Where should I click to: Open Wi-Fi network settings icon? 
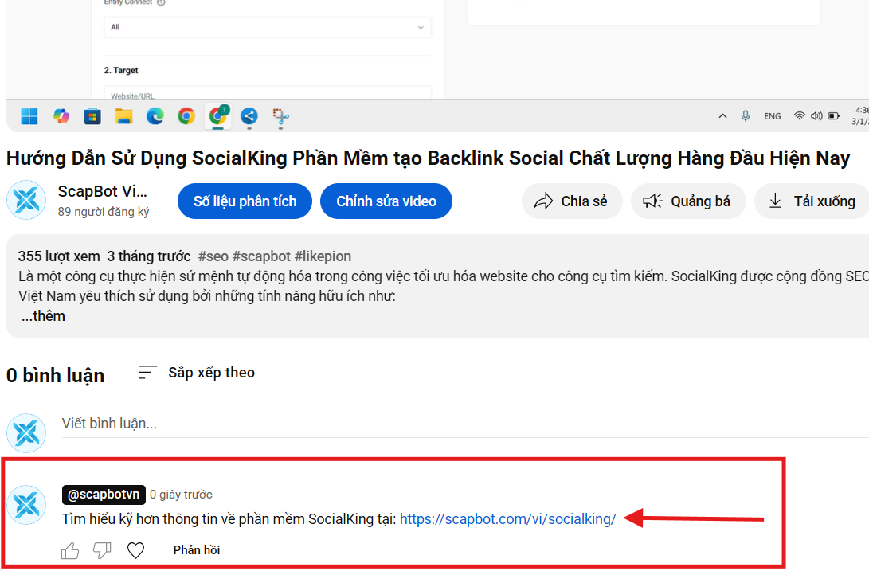(x=799, y=115)
